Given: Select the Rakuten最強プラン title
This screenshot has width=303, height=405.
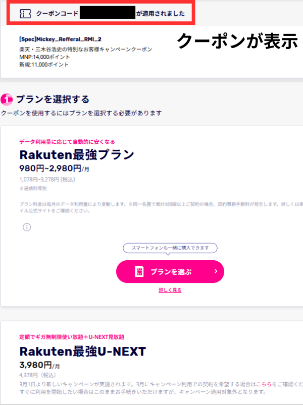Looking at the screenshot, I should click(77, 154).
